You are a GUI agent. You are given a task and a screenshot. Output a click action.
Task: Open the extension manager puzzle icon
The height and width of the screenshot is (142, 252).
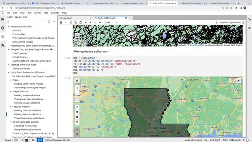pyautogui.click(x=3, y=45)
